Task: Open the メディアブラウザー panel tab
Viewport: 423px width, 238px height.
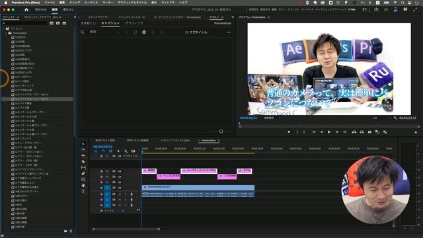Action: click(98, 17)
